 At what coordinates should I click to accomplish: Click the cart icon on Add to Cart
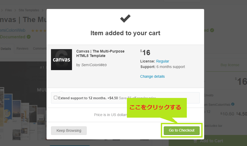pos(195,141)
